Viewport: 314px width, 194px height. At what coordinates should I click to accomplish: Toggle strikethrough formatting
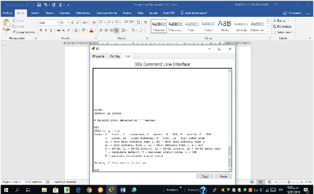pos(58,30)
